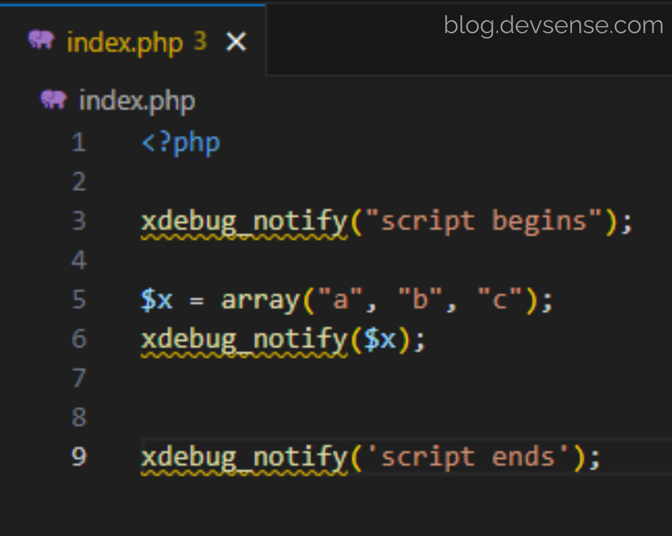Click the PHP elephant icon in the index.php tab
The width and height of the screenshot is (672, 536).
point(41,41)
